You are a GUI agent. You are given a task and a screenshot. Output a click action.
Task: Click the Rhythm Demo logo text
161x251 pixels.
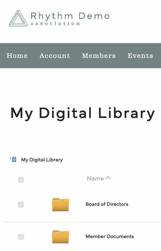[70, 16]
